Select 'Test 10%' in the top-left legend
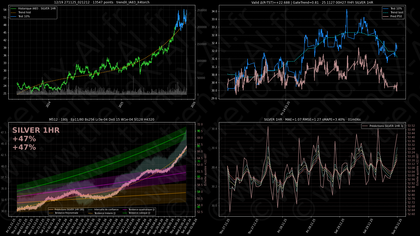The height and width of the screenshot is (236, 420). [x=24, y=17]
